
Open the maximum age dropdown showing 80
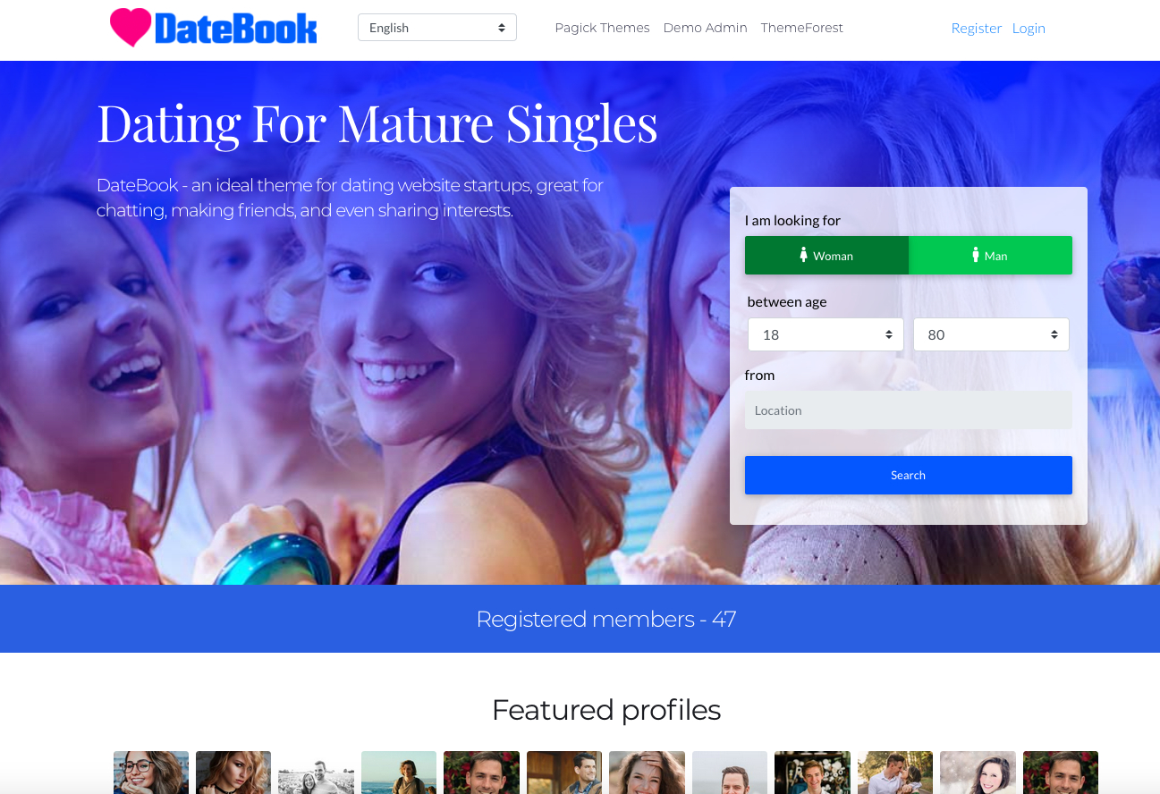[991, 334]
